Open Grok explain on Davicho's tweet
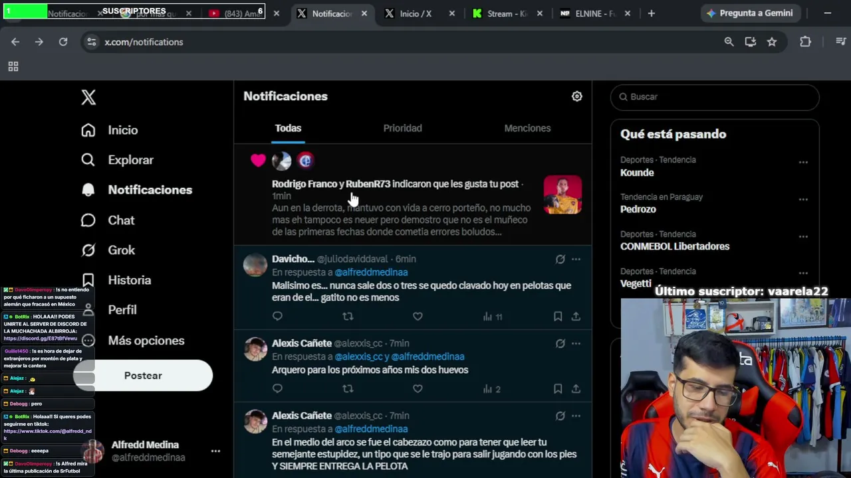 [x=560, y=259]
